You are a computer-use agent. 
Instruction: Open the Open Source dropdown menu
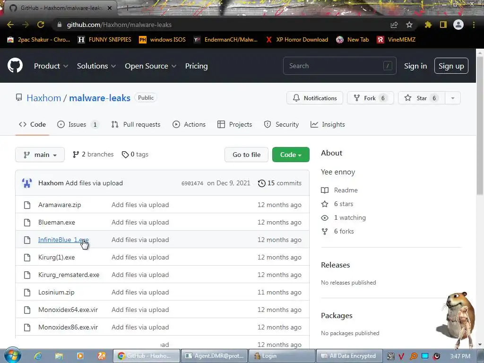[151, 66]
